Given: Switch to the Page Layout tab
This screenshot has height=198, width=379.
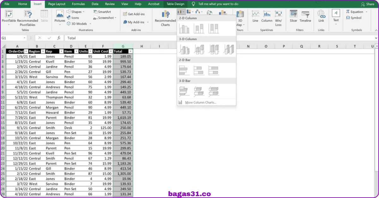Looking at the screenshot, I should pos(57,4).
